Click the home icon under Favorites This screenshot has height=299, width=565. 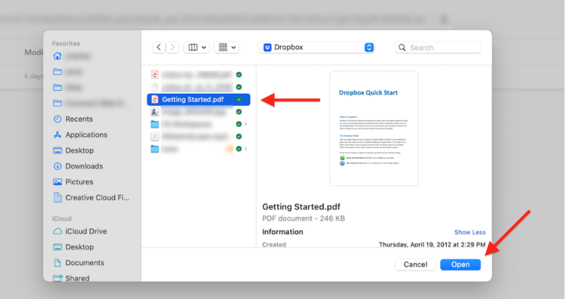point(57,56)
